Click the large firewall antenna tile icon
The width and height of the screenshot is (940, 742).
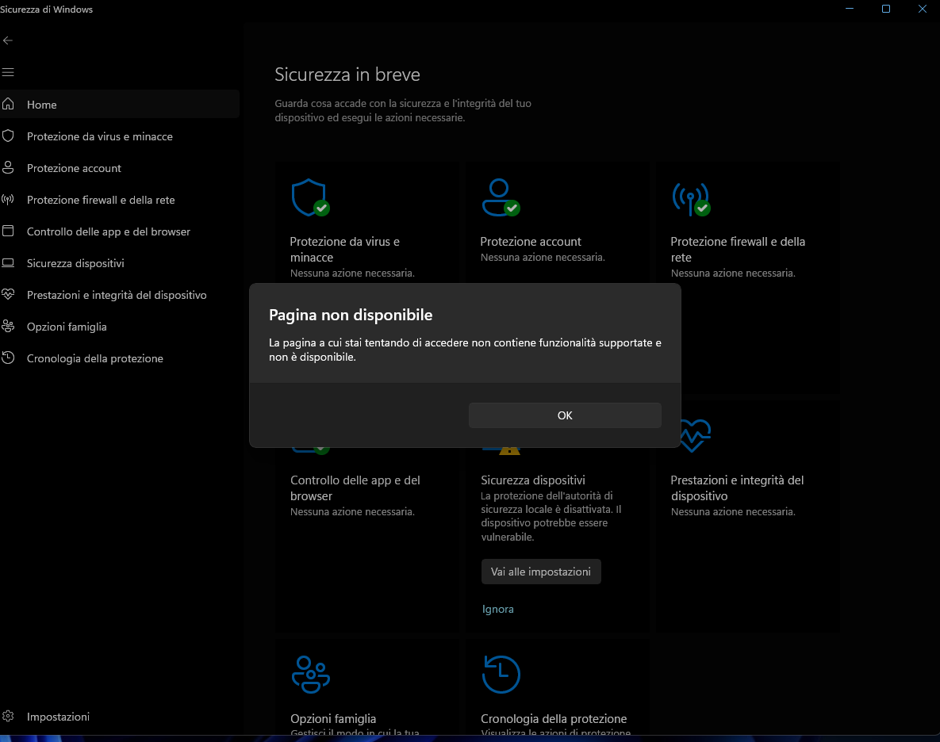tap(691, 199)
